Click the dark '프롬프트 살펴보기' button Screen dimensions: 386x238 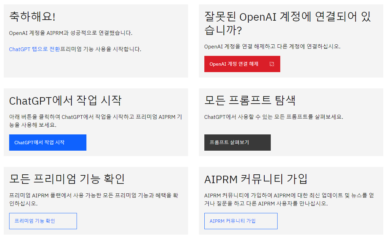[x=237, y=142]
